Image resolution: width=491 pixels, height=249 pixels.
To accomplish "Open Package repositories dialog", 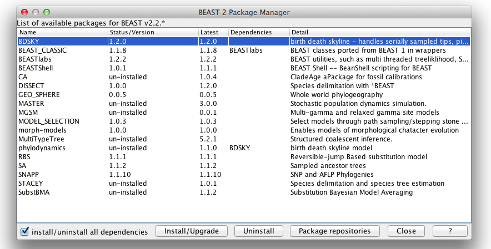I will pyautogui.click(x=335, y=231).
